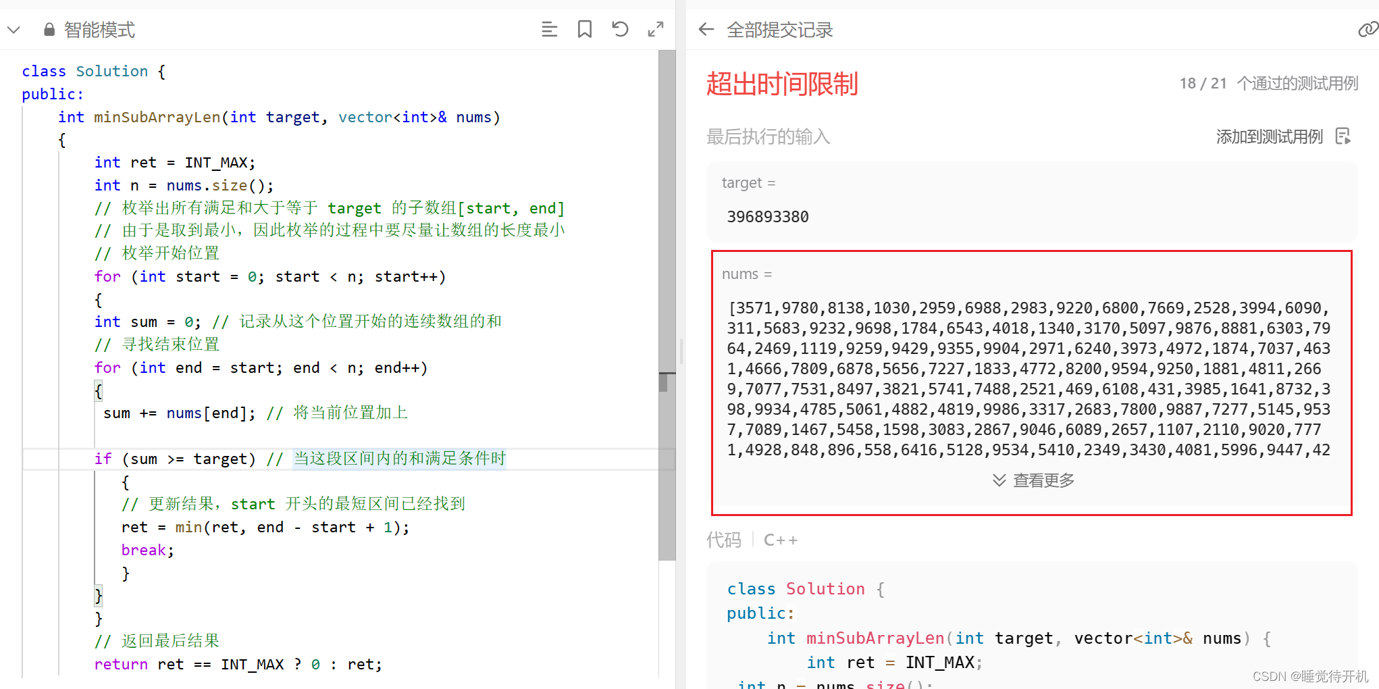The height and width of the screenshot is (689, 1379).
Task: Click the add-to-testcase document icon
Action: tap(1343, 136)
